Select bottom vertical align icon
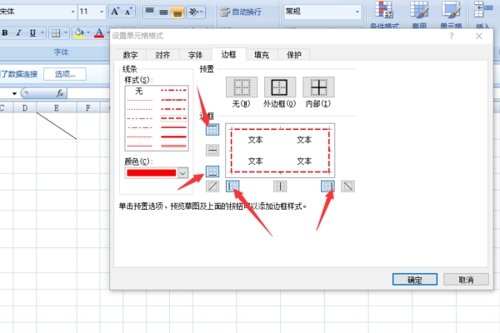 coord(177,12)
